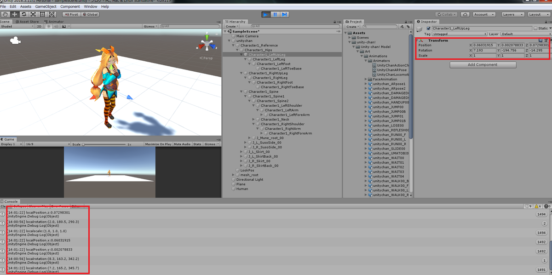Click the Play button
The height and width of the screenshot is (275, 552).
[265, 15]
